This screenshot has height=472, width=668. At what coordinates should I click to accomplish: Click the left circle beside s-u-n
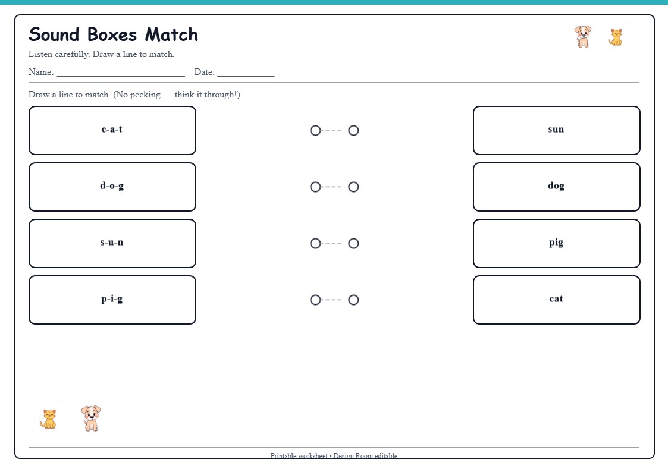point(315,244)
